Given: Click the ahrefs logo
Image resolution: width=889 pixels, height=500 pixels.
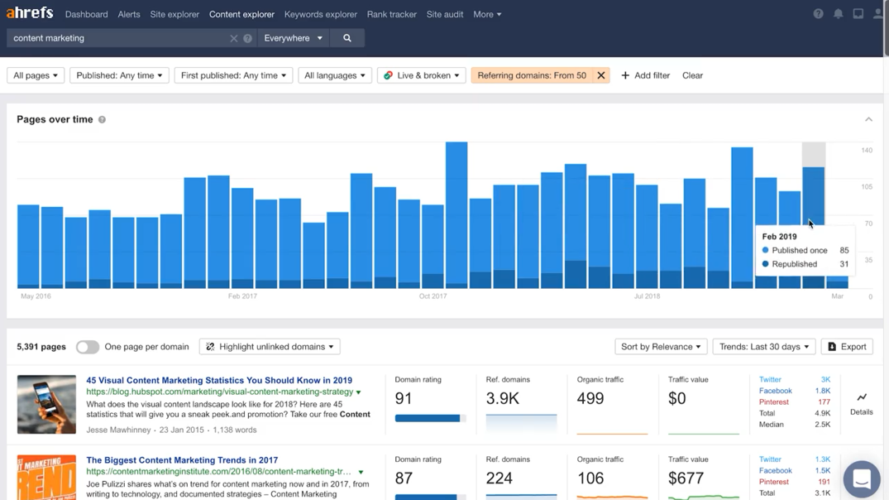Looking at the screenshot, I should tap(30, 12).
